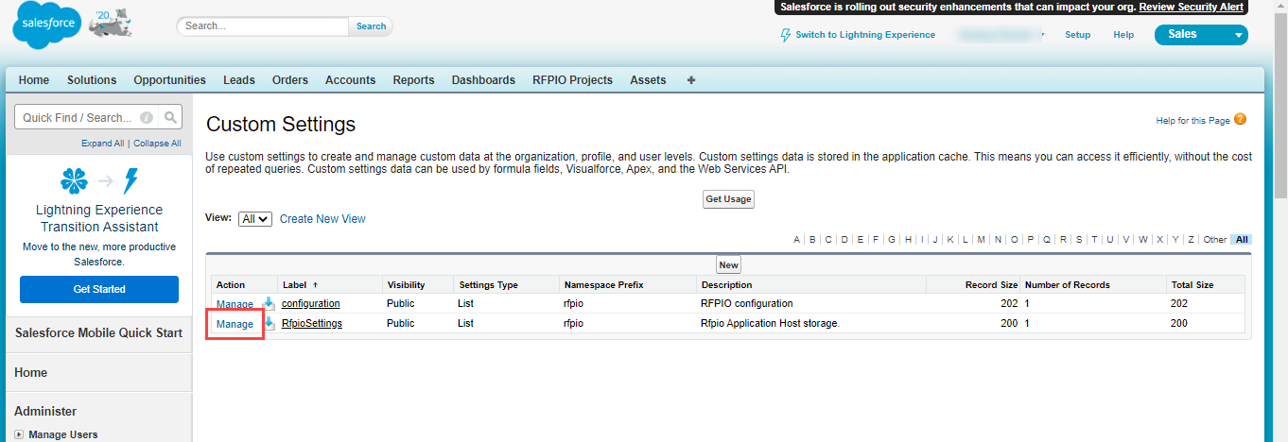This screenshot has height=442, width=1288.
Task: Open the configuration label link
Action: (310, 304)
